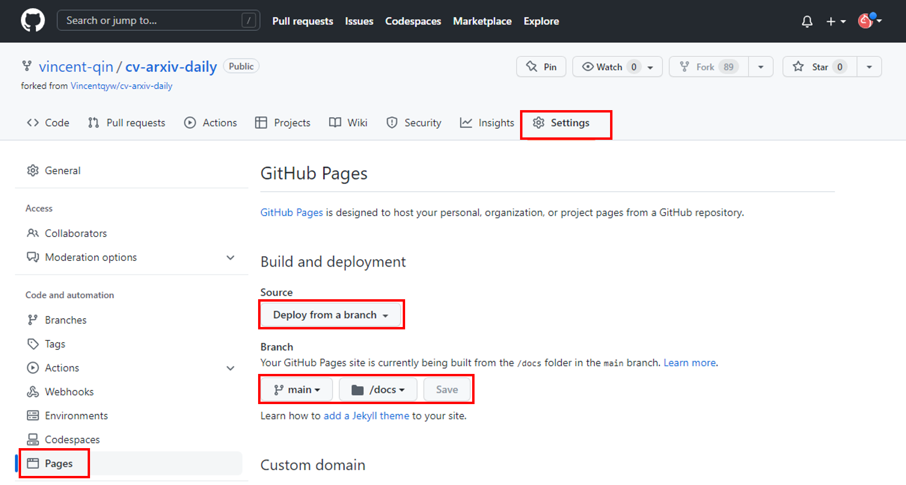
Task: Open the cv-arxiv-daily repository link
Action: (171, 67)
